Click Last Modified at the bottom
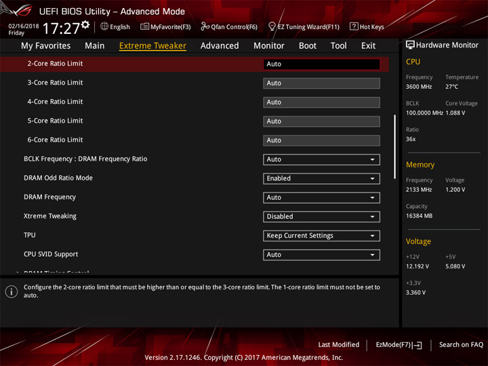 [x=339, y=344]
